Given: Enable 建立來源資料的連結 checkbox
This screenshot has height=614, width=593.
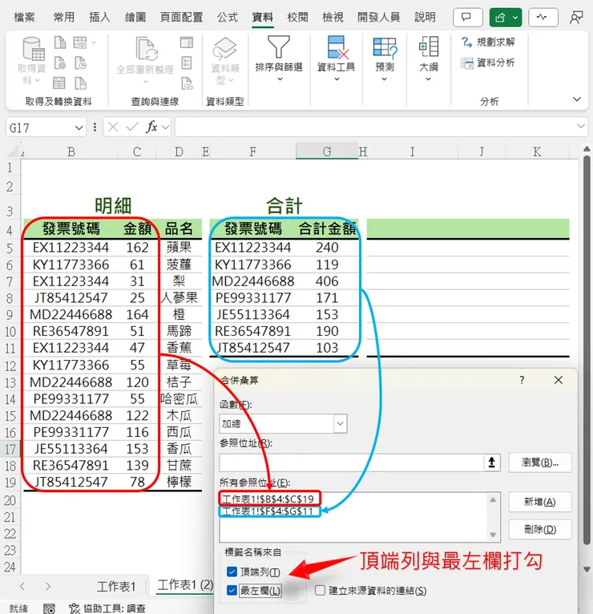Looking at the screenshot, I should [x=321, y=590].
